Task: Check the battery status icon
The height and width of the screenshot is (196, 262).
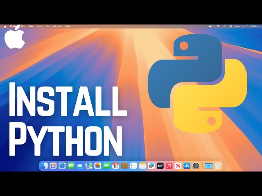Action: coord(211,26)
